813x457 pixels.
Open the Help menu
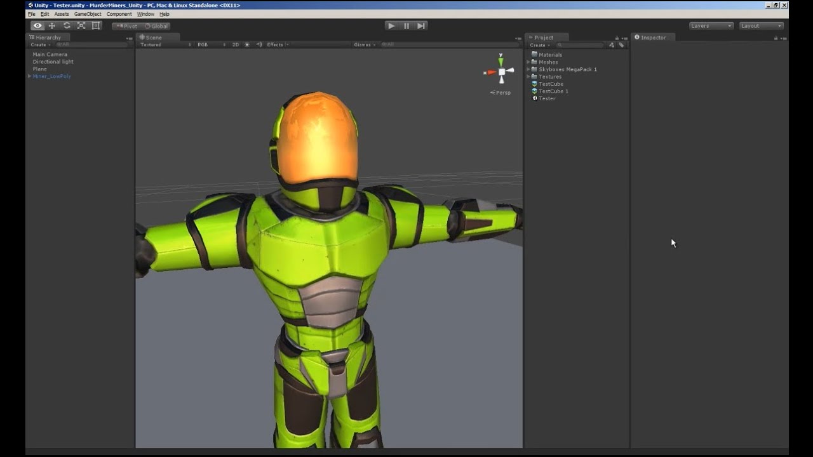click(x=165, y=14)
